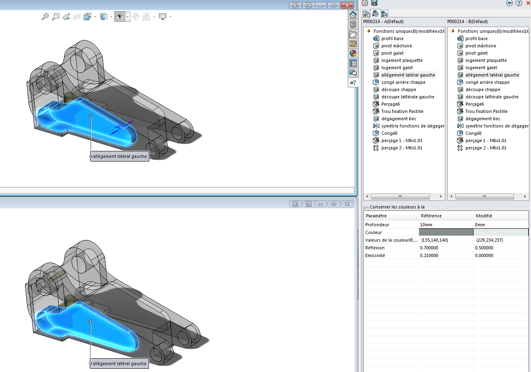The image size is (531, 372).
Task: Open the View Palette task pane tab
Action: [353, 44]
